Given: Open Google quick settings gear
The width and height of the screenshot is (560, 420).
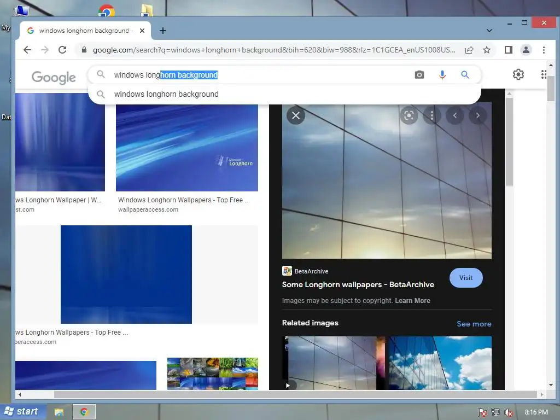Looking at the screenshot, I should click(518, 74).
